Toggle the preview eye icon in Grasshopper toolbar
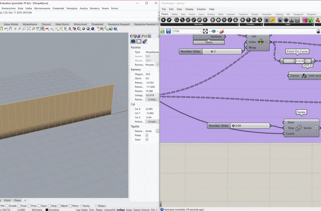The height and width of the screenshot is (211, 321). click(214, 31)
